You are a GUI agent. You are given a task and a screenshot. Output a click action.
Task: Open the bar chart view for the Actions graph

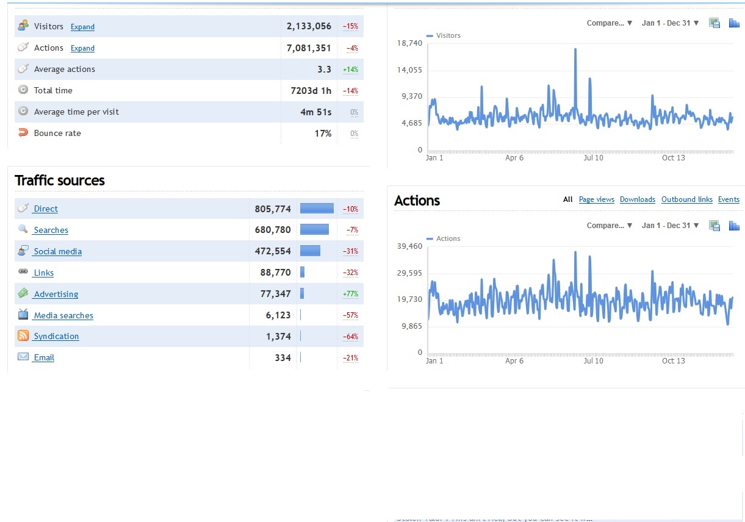[734, 225]
